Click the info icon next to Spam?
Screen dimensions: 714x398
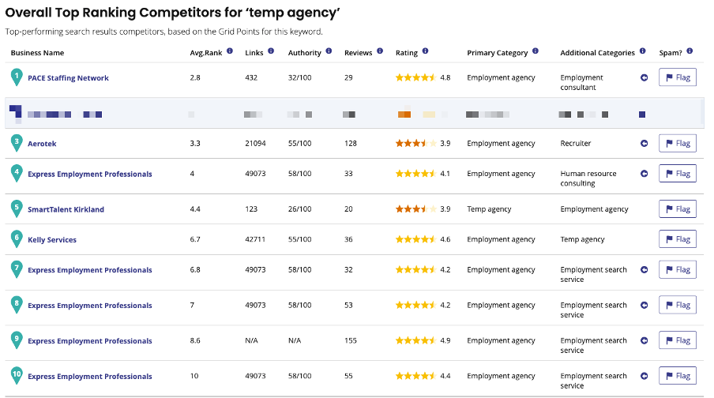coord(690,51)
